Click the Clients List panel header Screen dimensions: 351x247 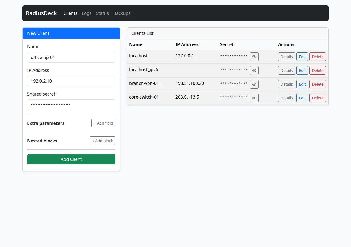click(228, 33)
